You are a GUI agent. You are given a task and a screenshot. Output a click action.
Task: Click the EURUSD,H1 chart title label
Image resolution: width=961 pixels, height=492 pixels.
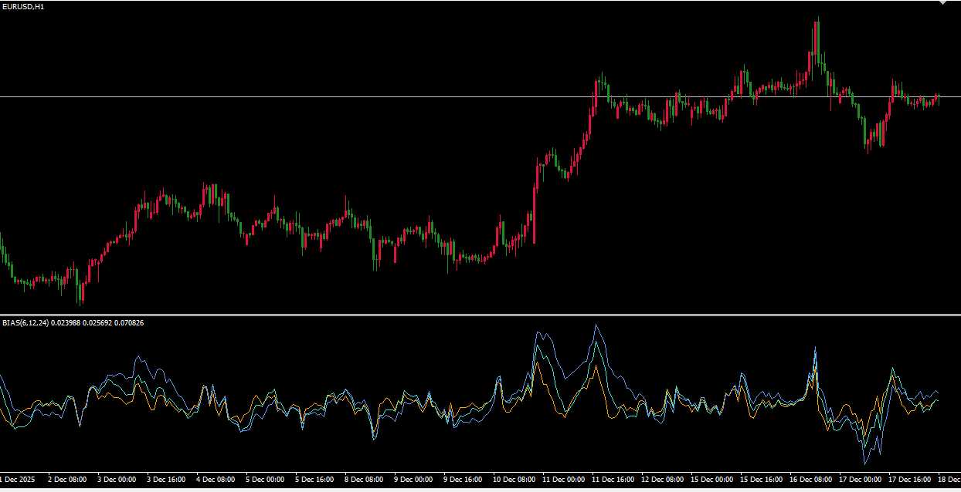pyautogui.click(x=23, y=7)
